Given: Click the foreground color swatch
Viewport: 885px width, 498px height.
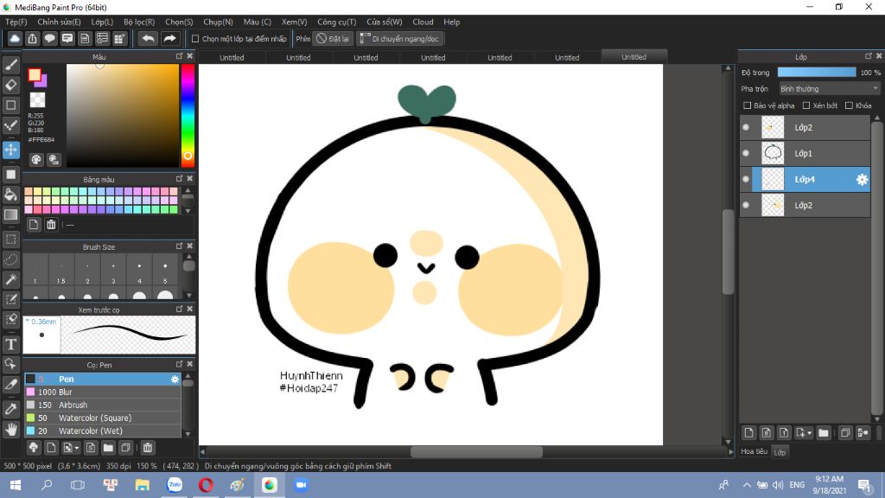Looking at the screenshot, I should coord(35,75).
